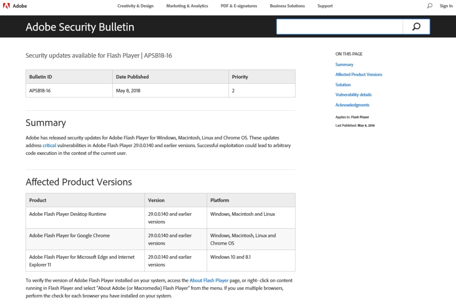
Task: Jump to the Solution section link
Action: click(x=343, y=85)
